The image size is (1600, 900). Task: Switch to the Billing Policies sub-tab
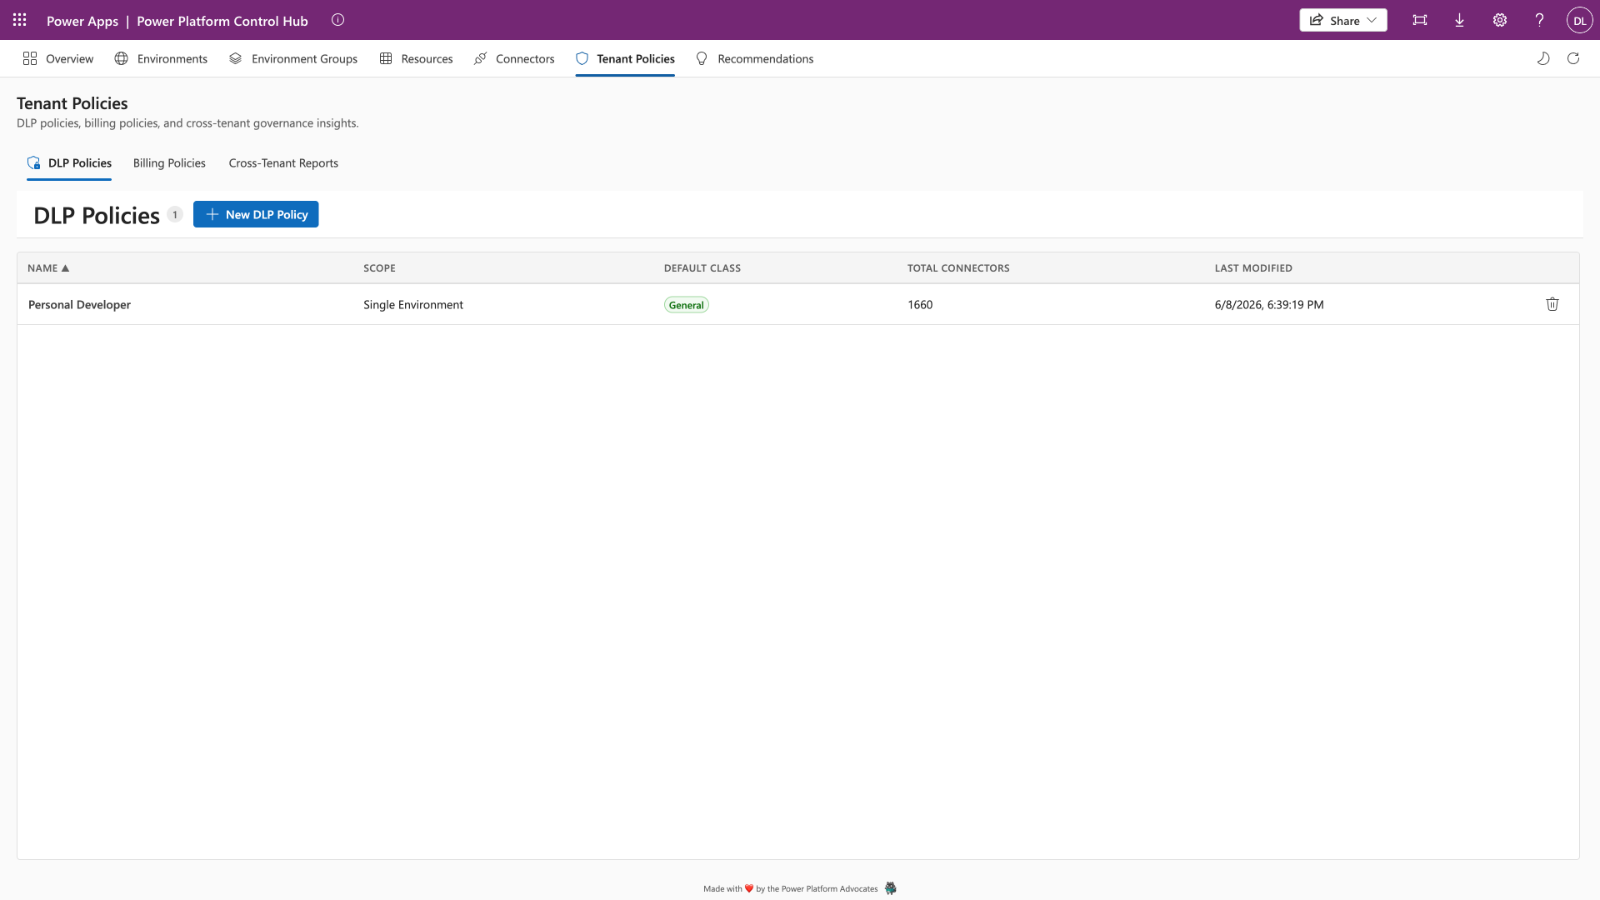(169, 163)
